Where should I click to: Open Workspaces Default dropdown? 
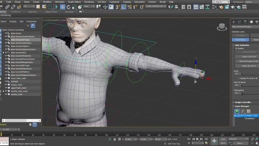click(252, 2)
